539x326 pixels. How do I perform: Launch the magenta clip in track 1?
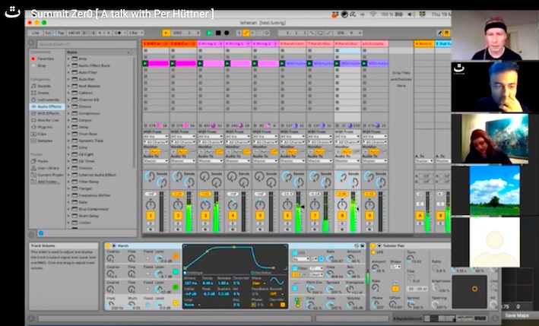pyautogui.click(x=145, y=64)
